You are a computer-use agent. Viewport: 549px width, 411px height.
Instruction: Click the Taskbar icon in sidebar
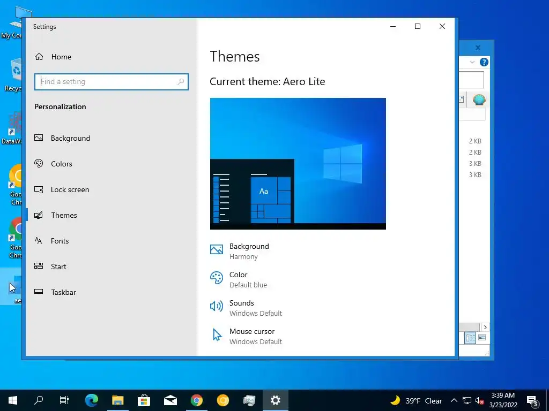click(39, 292)
